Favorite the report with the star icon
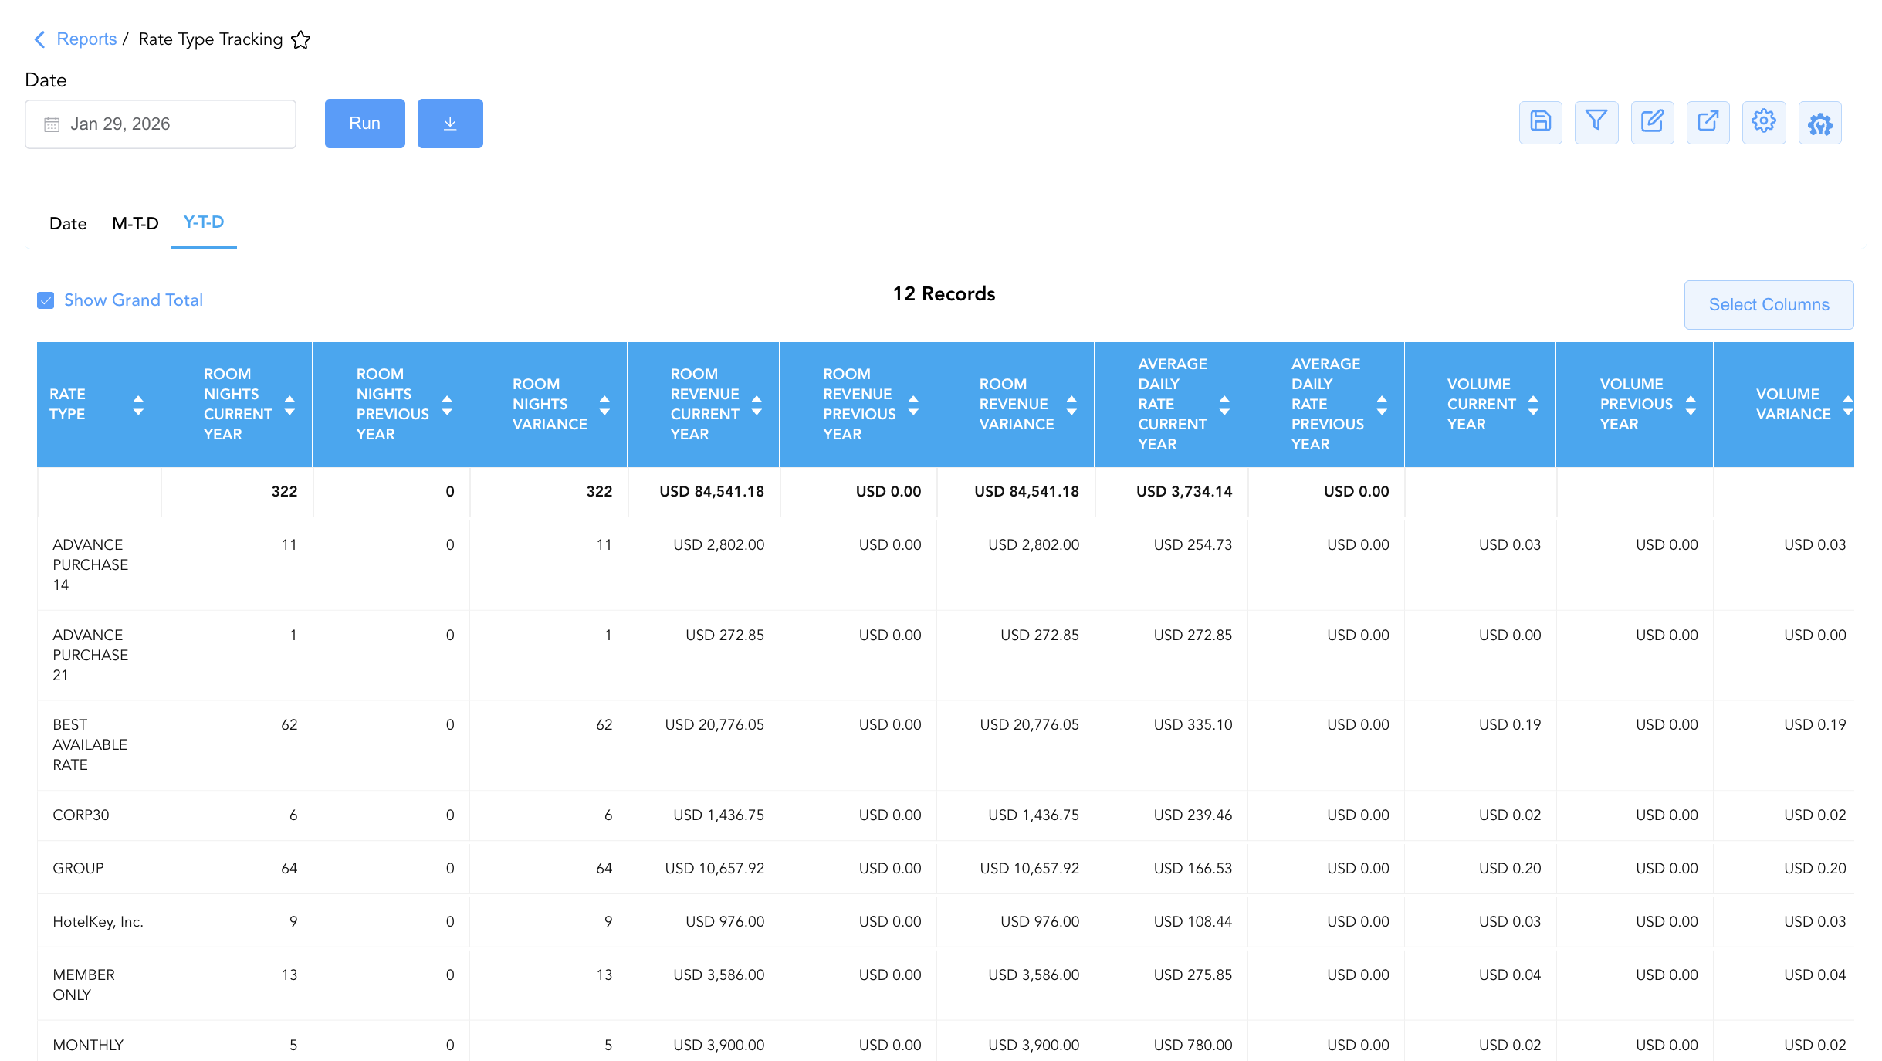This screenshot has height=1061, width=1882. click(301, 39)
